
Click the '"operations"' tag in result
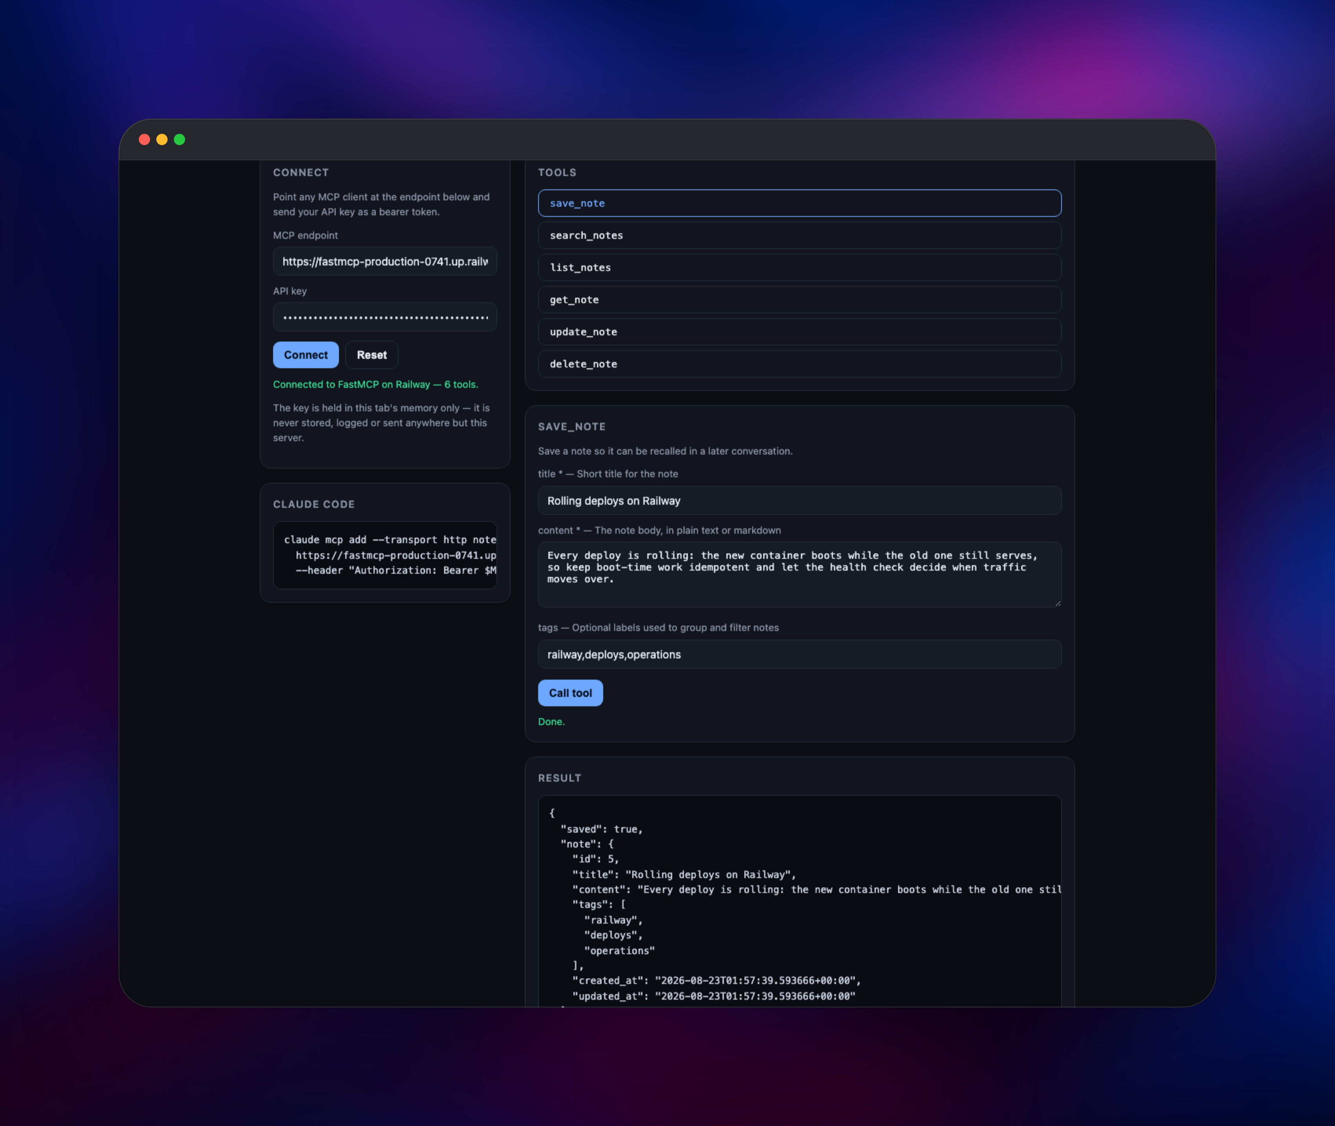click(x=619, y=950)
